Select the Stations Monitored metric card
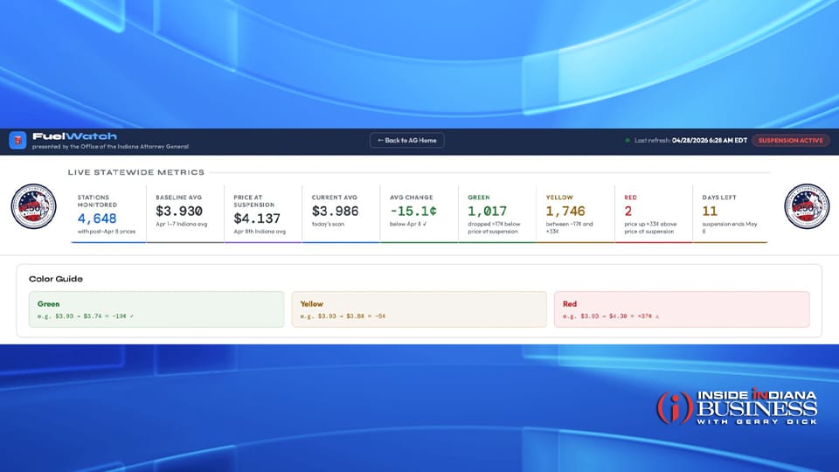The width and height of the screenshot is (839, 472). point(107,213)
